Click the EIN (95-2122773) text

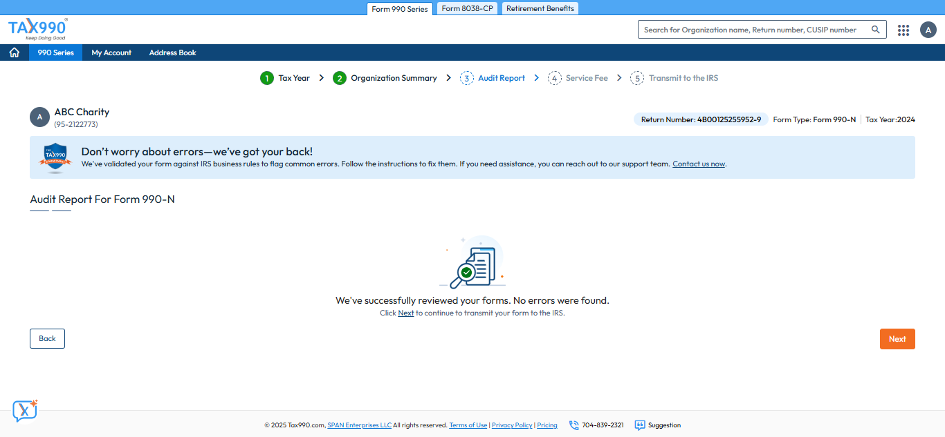pyautogui.click(x=76, y=125)
